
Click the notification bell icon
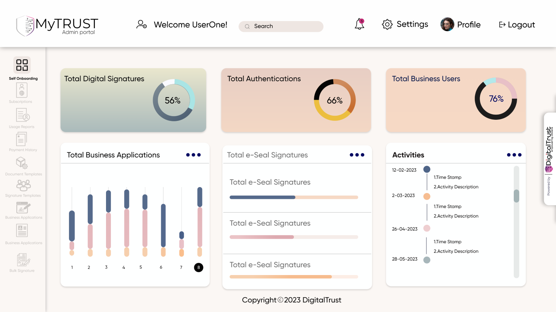pyautogui.click(x=359, y=24)
